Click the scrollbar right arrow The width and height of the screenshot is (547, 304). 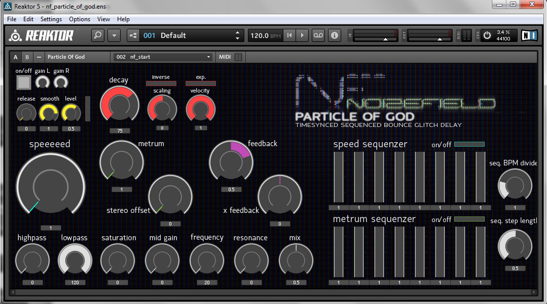(534, 292)
